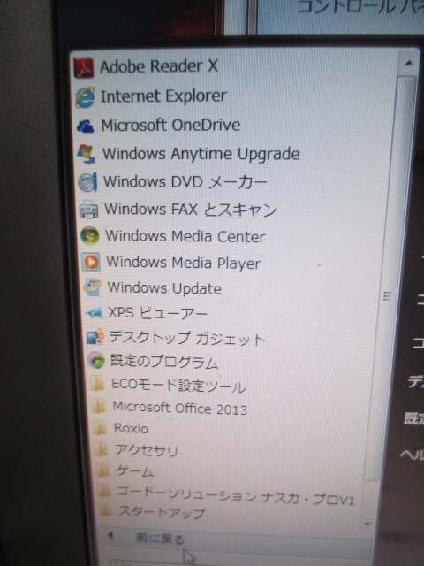Select the Adobe Reader X entry text
Screen dimensions: 424x566
[159, 66]
